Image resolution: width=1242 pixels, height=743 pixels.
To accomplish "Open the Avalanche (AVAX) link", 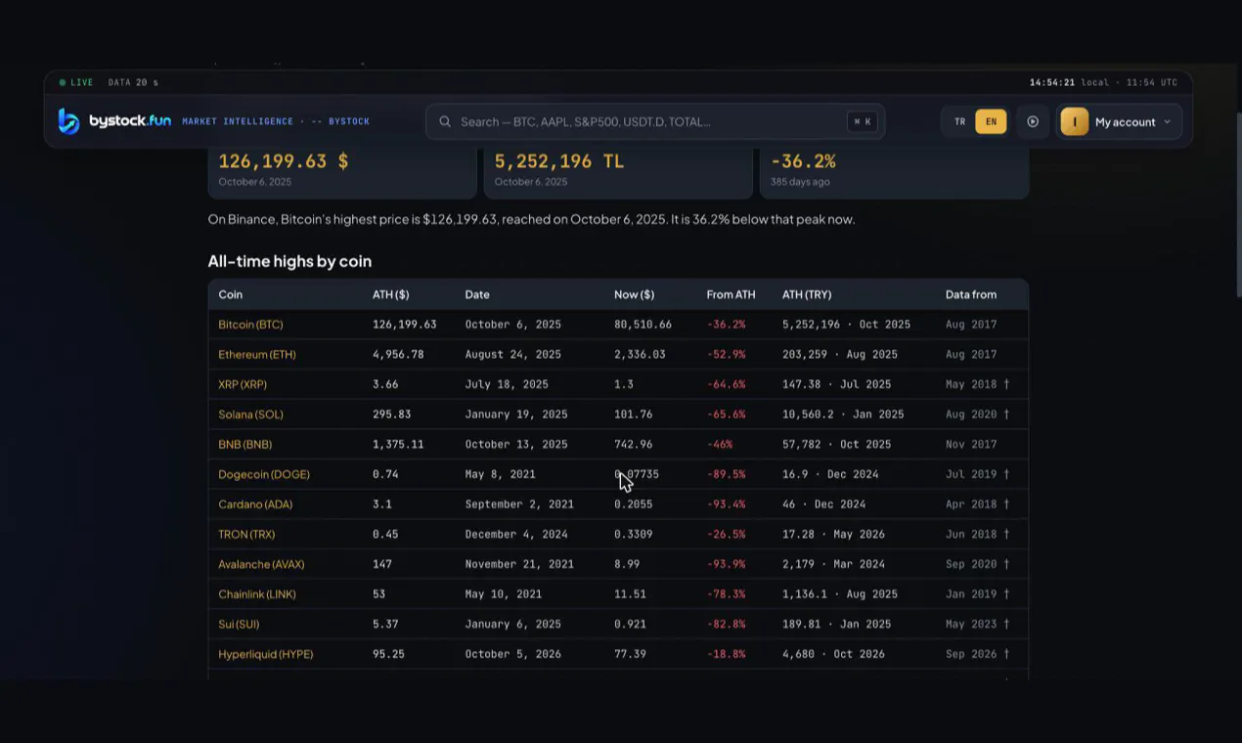I will coord(262,564).
